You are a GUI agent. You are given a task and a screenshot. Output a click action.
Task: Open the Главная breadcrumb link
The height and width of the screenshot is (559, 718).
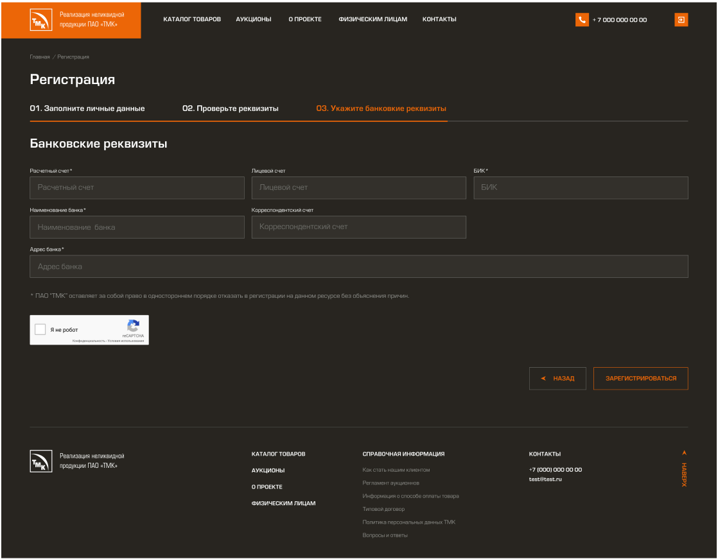point(40,57)
